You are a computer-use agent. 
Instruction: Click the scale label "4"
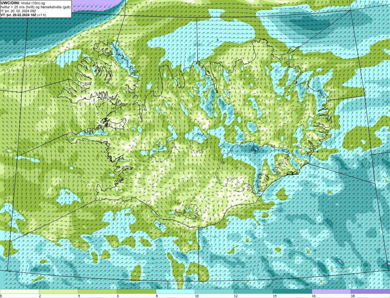(79, 296)
